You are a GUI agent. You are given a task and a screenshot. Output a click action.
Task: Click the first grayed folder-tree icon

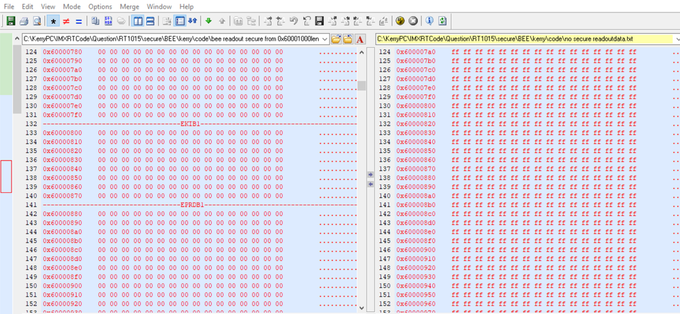[238, 21]
